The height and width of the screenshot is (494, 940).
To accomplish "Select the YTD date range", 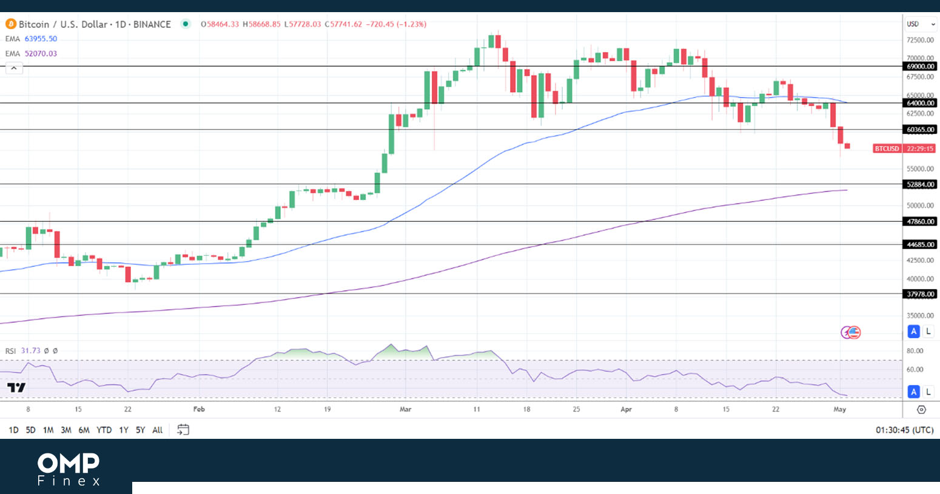I will [x=104, y=430].
